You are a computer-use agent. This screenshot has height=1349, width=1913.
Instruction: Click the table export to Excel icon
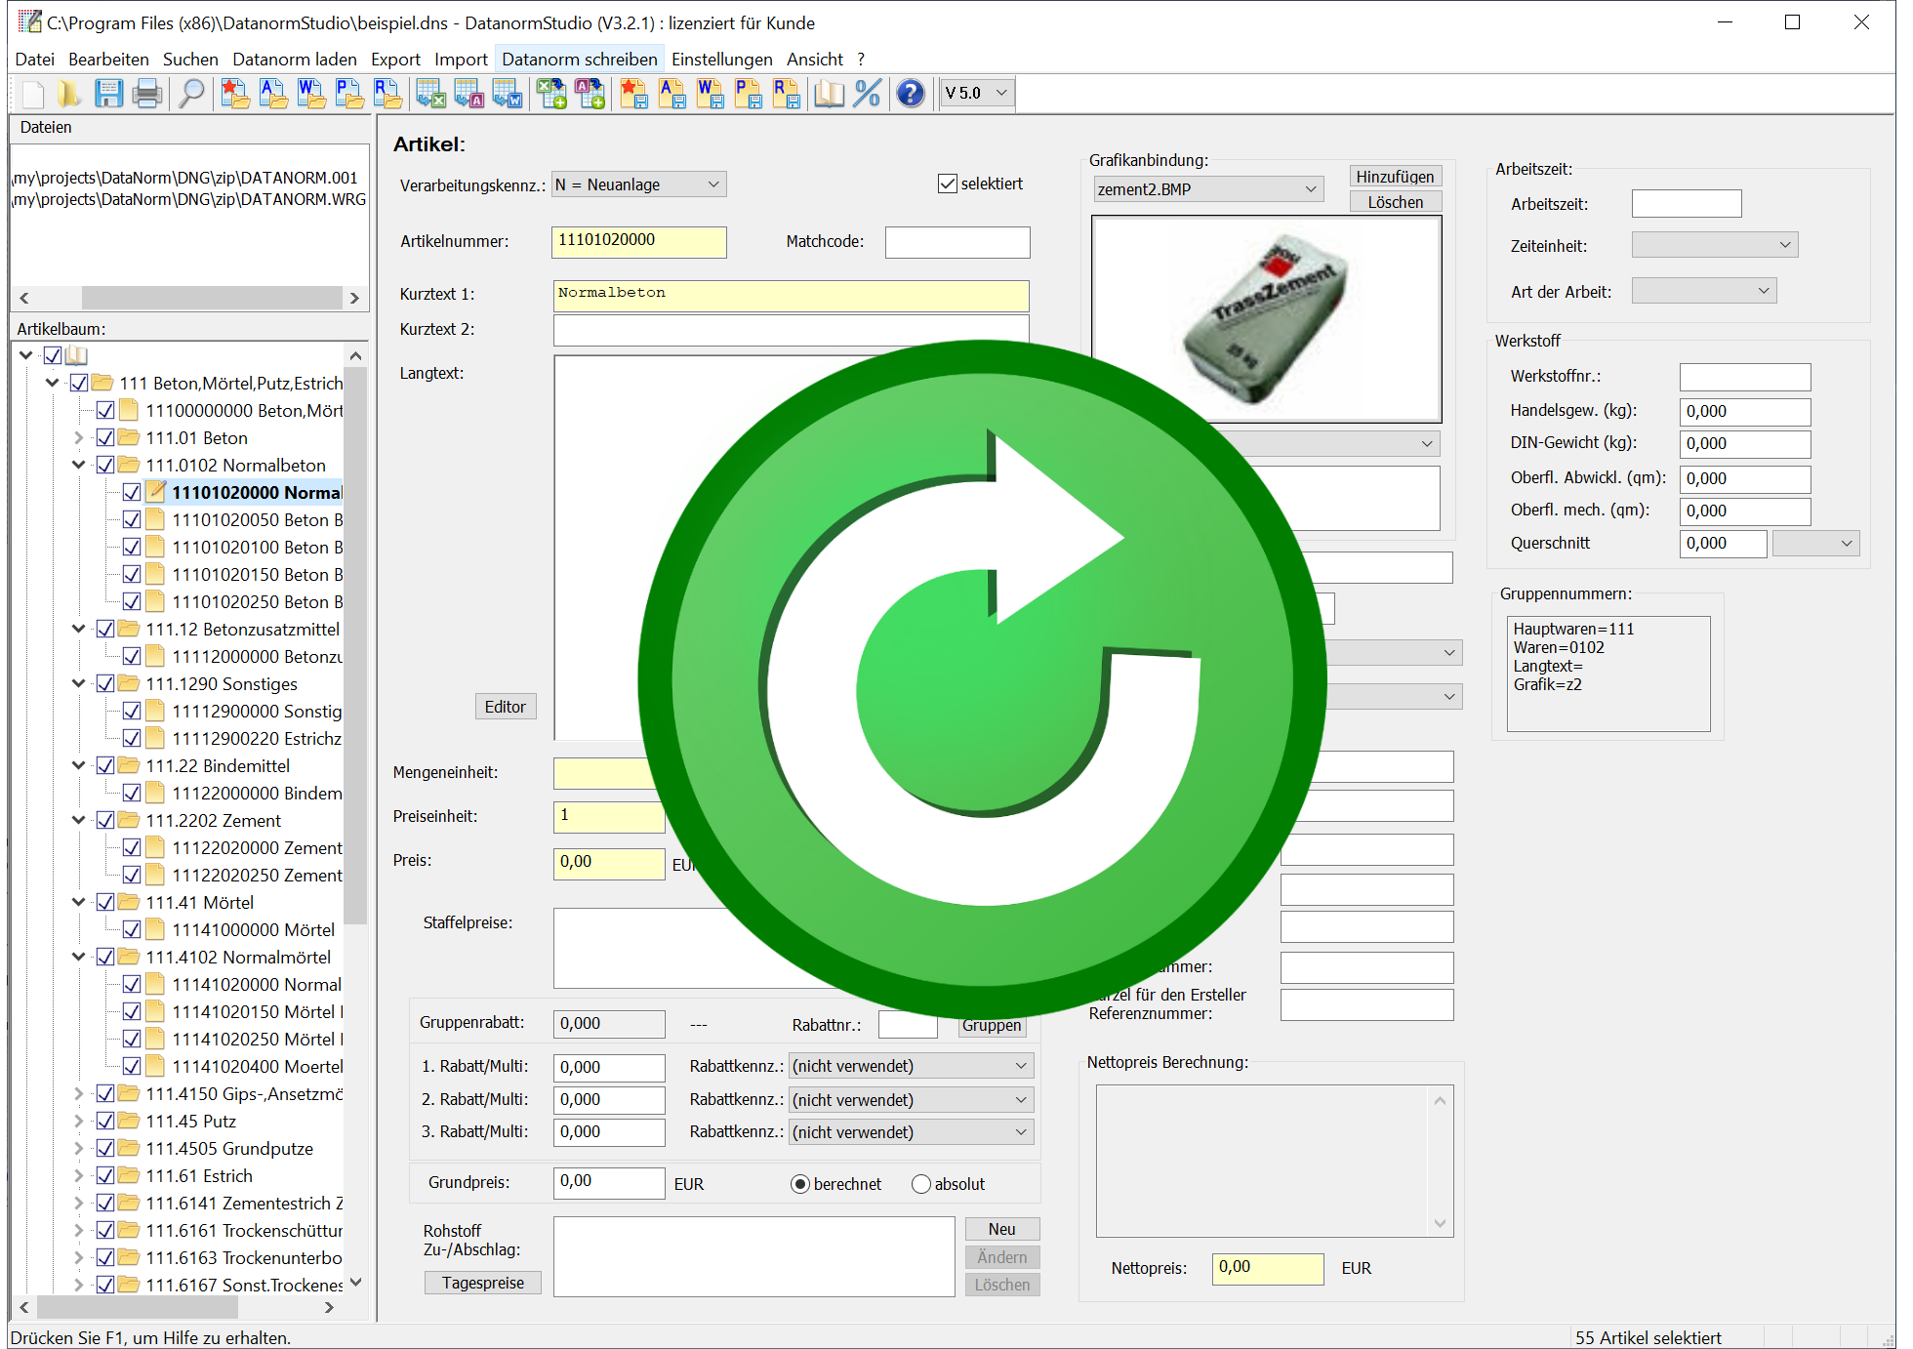pyautogui.click(x=430, y=94)
